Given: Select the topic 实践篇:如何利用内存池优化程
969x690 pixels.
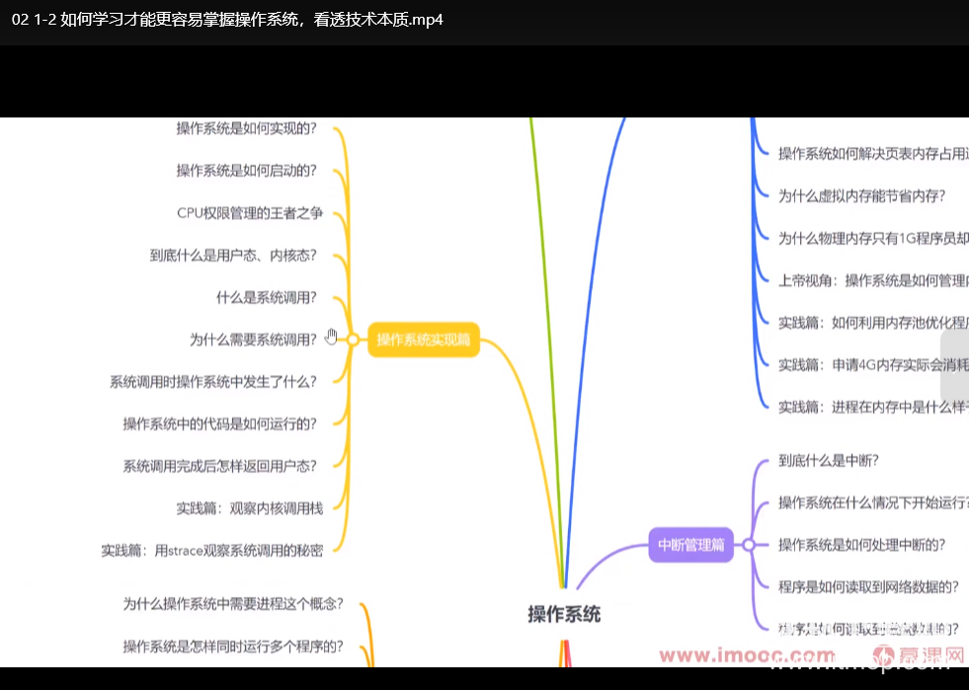Looking at the screenshot, I should pyautogui.click(x=873, y=323).
